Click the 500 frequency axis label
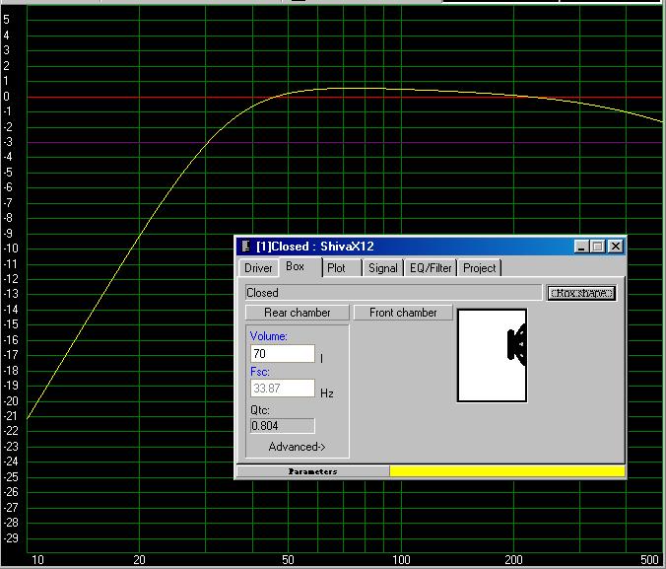Viewport: 666px width, 569px height. tap(649, 560)
